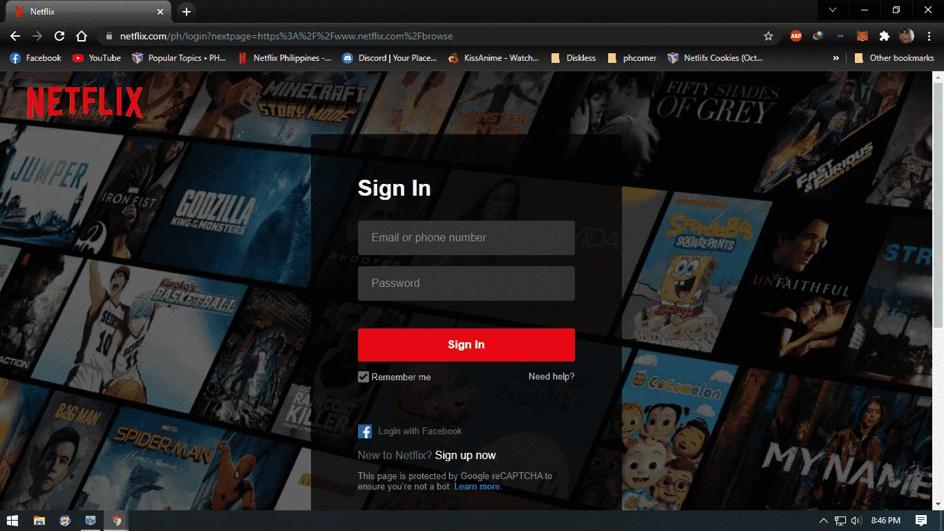Image resolution: width=944 pixels, height=531 pixels.
Task: Open the Netlifx Cookies bookmark
Action: (x=715, y=58)
